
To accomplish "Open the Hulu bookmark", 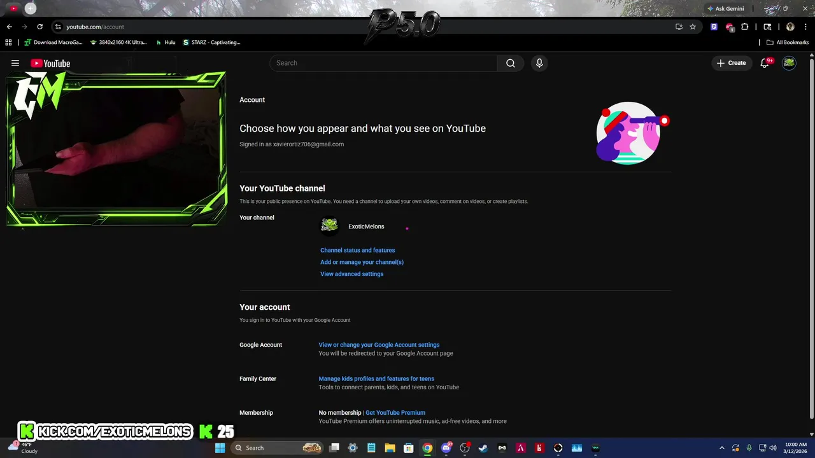I will (x=166, y=43).
